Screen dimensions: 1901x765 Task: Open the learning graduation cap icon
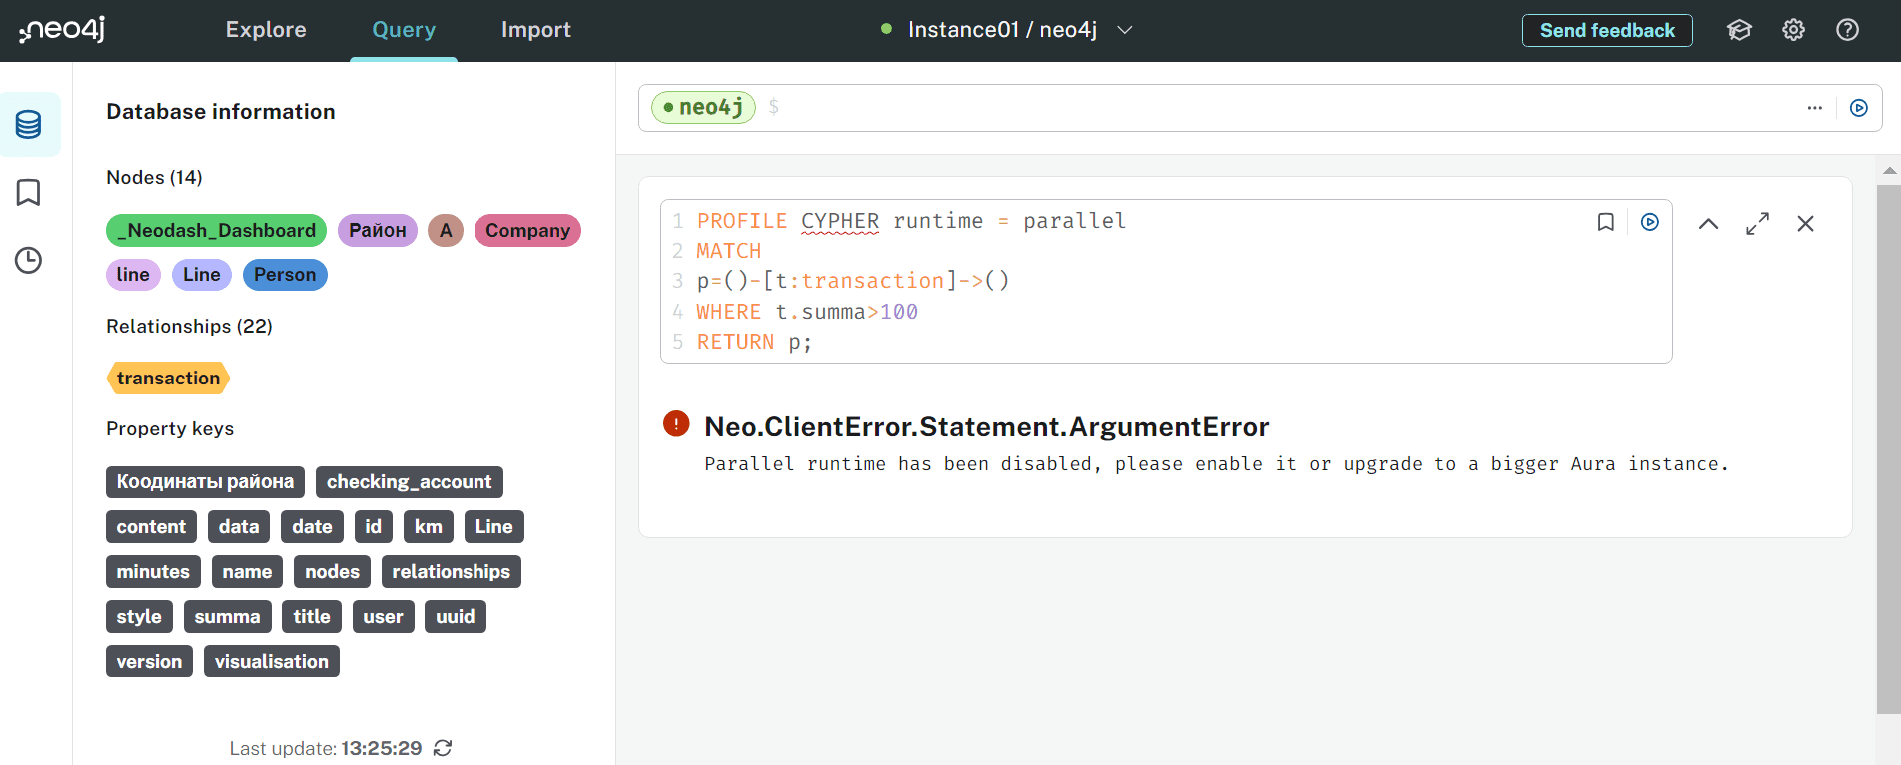[1739, 30]
